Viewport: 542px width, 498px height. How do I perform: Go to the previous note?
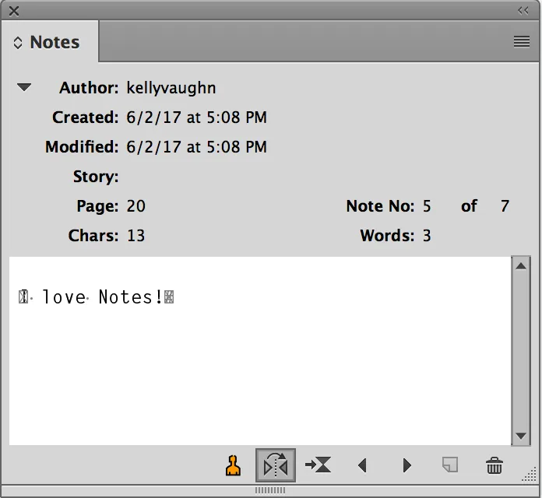[x=362, y=465]
